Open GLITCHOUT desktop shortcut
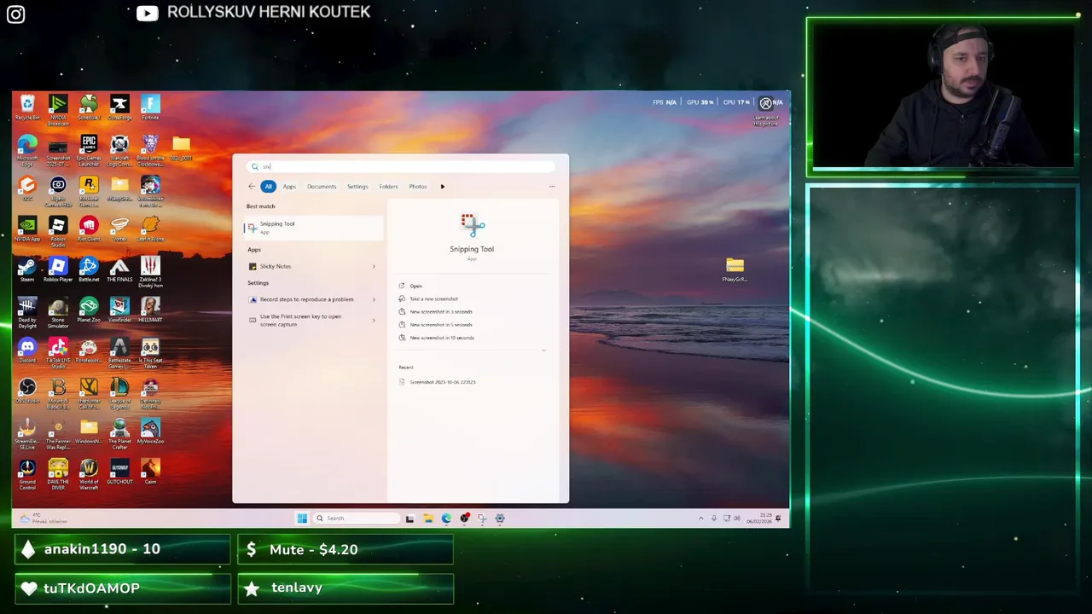Viewport: 1092px width, 614px height. pyautogui.click(x=119, y=472)
